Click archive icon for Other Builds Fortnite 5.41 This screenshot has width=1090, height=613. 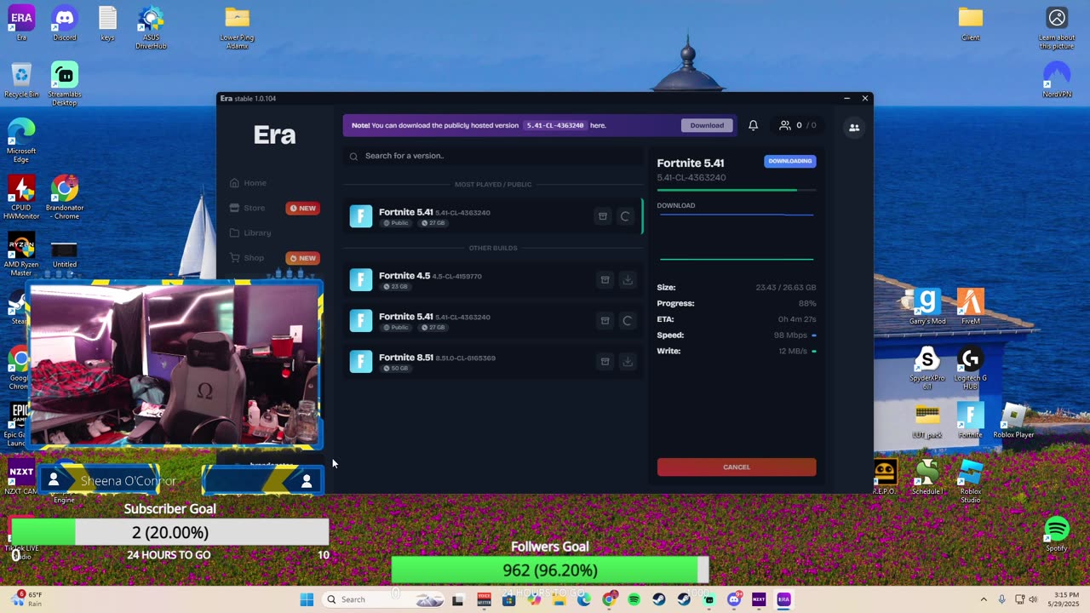tap(605, 321)
